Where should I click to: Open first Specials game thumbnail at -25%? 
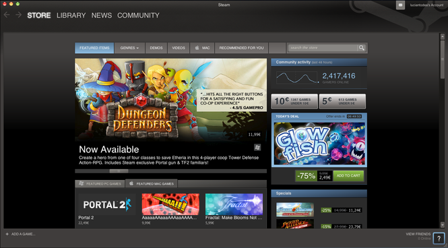tap(295, 210)
